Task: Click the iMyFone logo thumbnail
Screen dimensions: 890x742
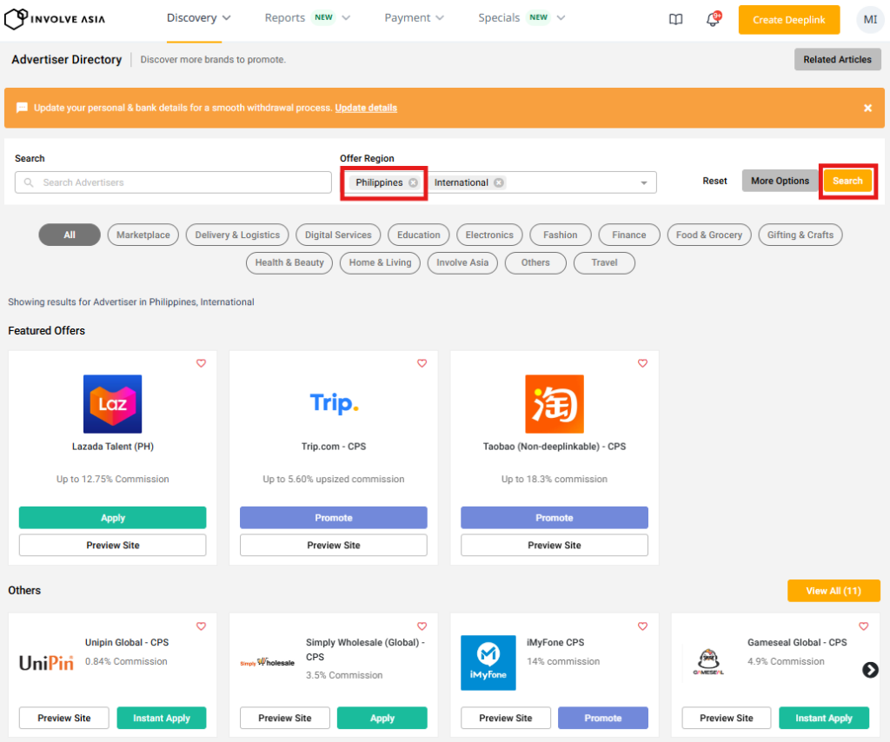Action: [488, 663]
